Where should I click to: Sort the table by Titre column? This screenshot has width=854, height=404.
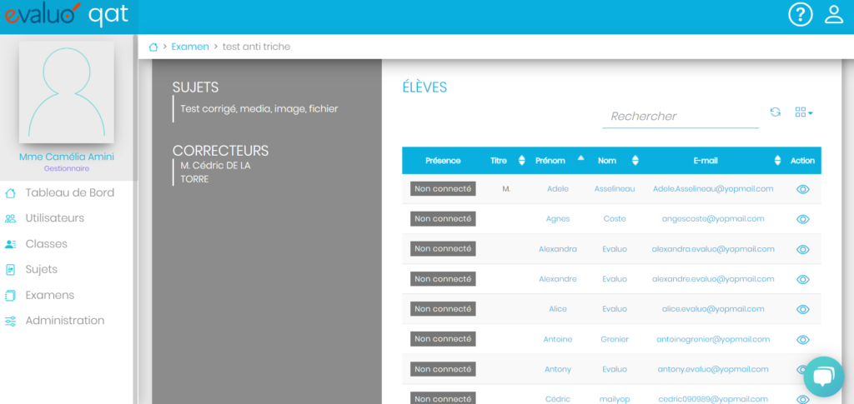(x=507, y=161)
